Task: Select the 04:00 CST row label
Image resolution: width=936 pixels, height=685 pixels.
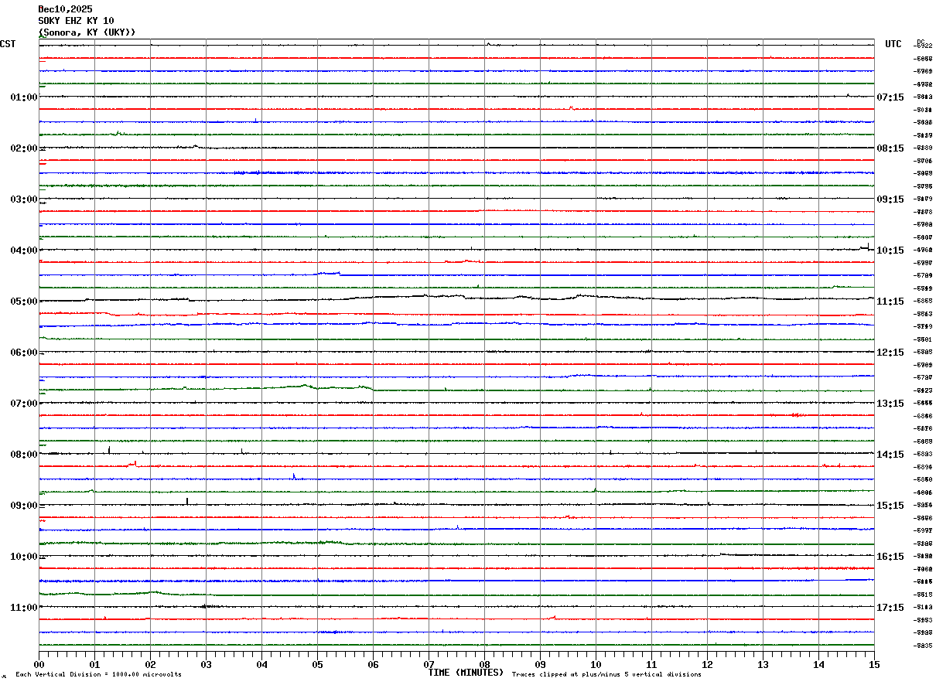Action: [x=24, y=250]
